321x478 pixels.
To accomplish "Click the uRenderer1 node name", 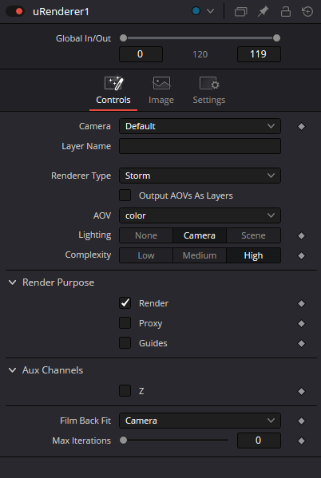I will (x=61, y=12).
